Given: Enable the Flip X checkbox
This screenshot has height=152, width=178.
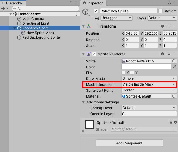Looking at the screenshot, I should (123, 73).
